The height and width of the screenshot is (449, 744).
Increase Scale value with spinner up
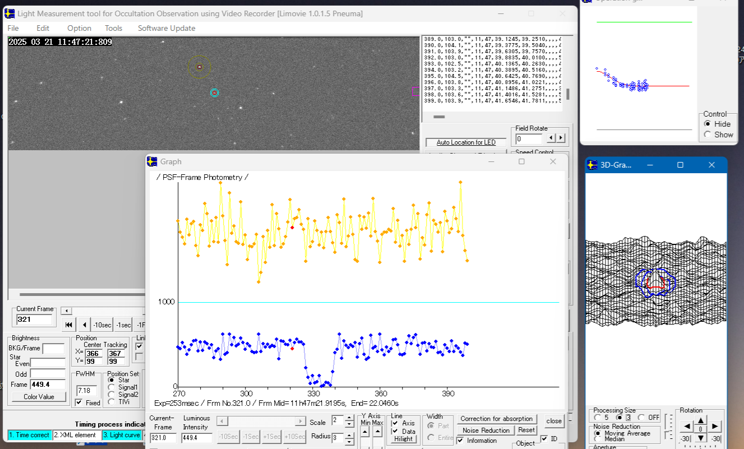350,418
